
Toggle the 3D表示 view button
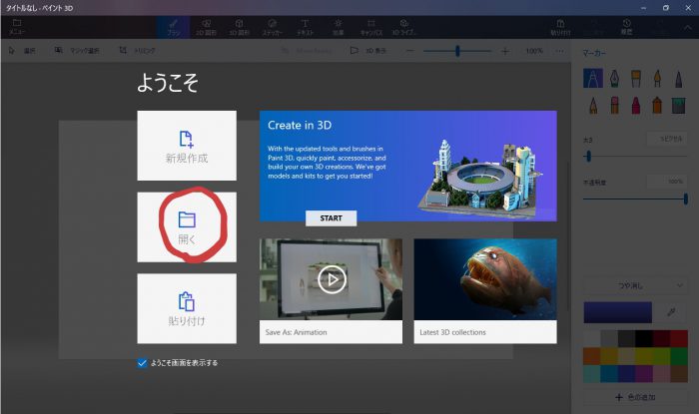(368, 51)
